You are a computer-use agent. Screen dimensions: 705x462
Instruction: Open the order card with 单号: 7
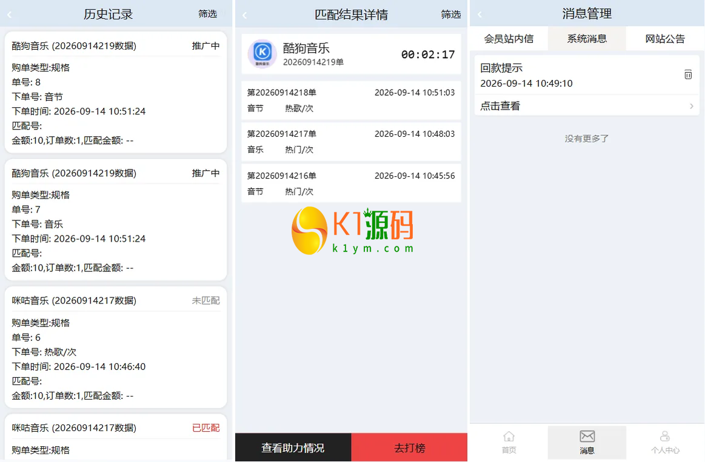pos(116,220)
